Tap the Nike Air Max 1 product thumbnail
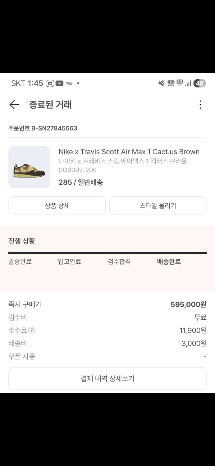The width and height of the screenshot is (215, 466). coord(29,167)
